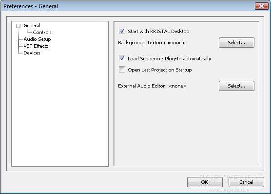
Task: Disable Load Sequencer Plug-In automatically checkbox
Action: pyautogui.click(x=122, y=58)
